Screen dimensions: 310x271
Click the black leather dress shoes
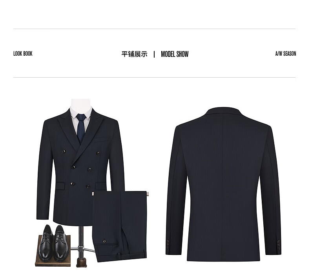pyautogui.click(x=54, y=243)
